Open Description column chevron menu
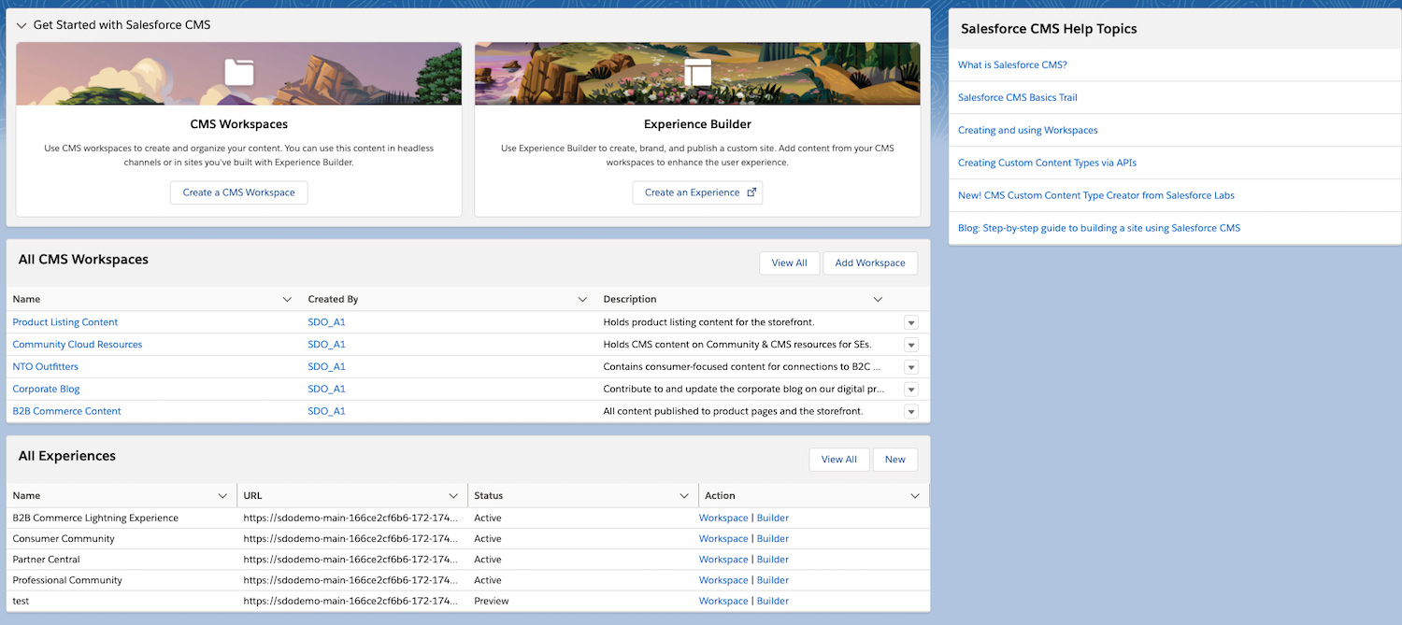Image resolution: width=1402 pixels, height=625 pixels. point(878,300)
